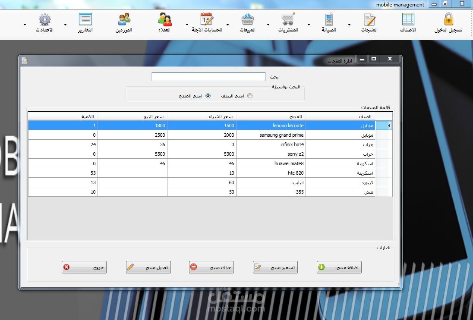Select the htc 820 cell
This screenshot has height=320, width=473.
(x=271, y=173)
